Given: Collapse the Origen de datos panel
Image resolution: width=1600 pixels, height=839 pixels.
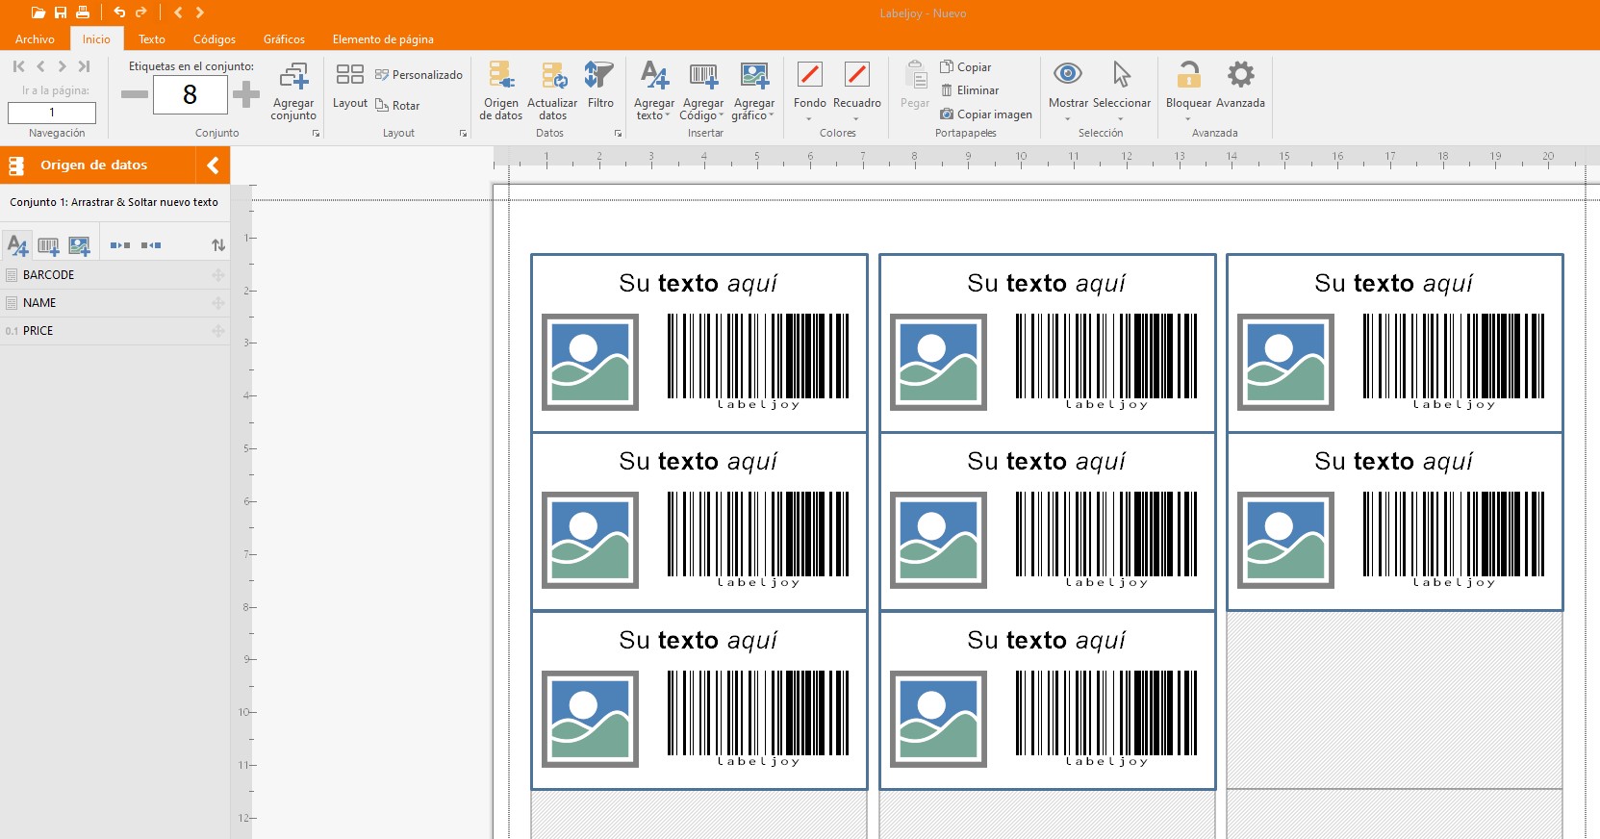Looking at the screenshot, I should pos(213,165).
